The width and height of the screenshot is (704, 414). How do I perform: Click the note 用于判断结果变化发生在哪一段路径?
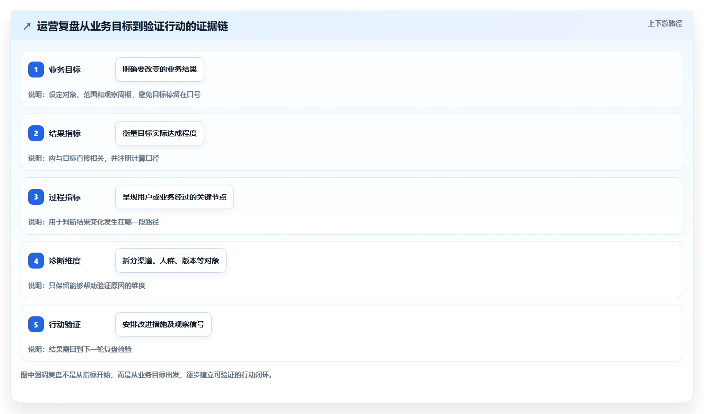pyautogui.click(x=104, y=222)
